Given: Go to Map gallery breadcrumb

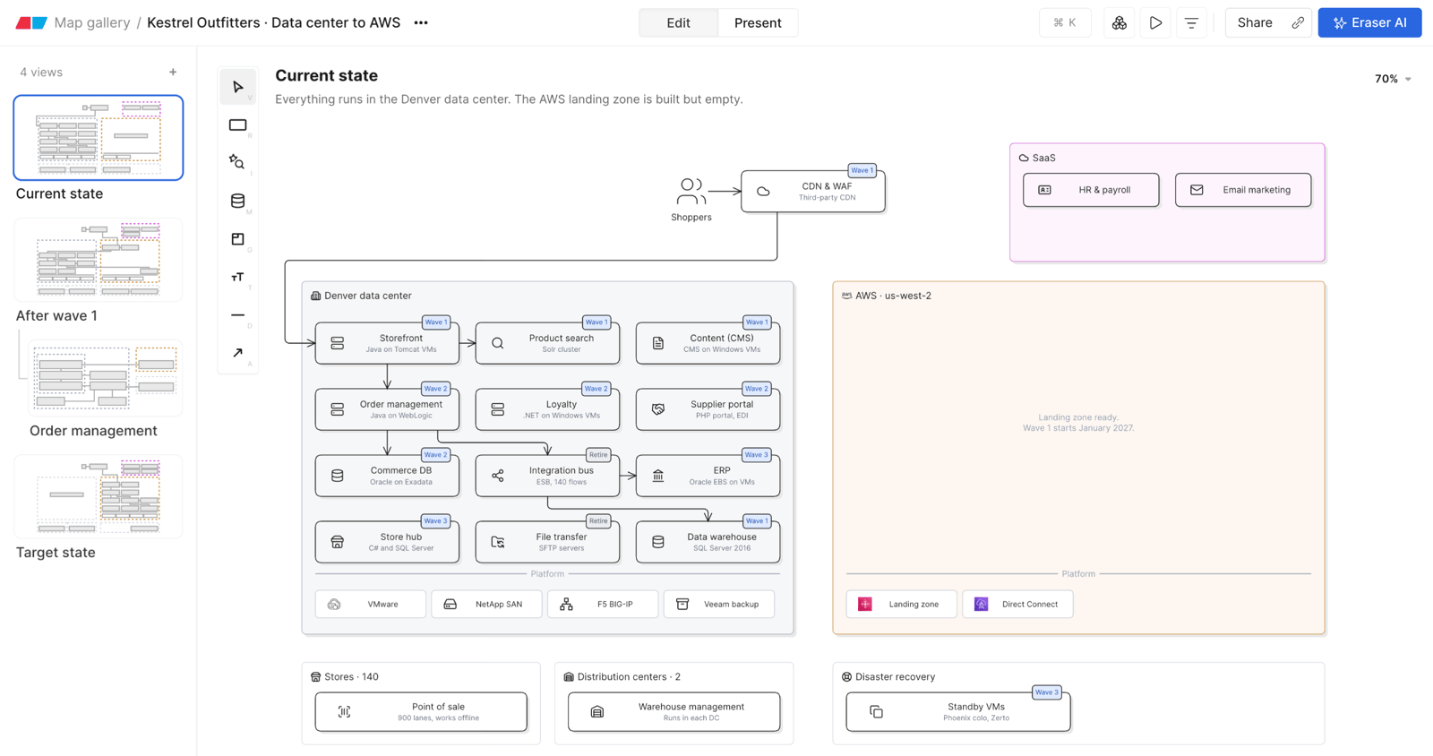Looking at the screenshot, I should pos(92,23).
